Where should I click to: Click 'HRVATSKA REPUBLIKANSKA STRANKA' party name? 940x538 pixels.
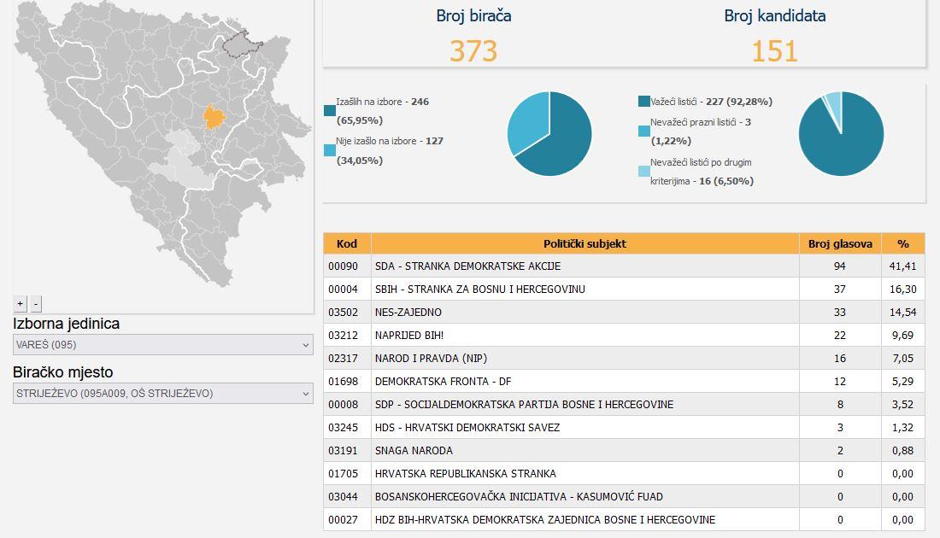465,474
